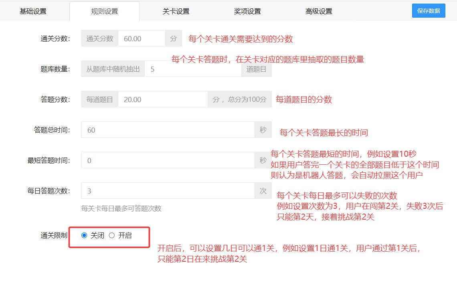
Task: Click the 道题目 suffix label
Action: coord(256,69)
